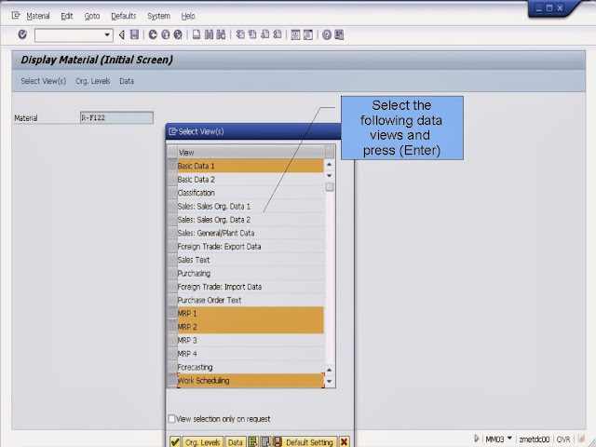This screenshot has height=447, width=596.
Task: Toggle row selector for MRP 4
Action: pos(172,354)
